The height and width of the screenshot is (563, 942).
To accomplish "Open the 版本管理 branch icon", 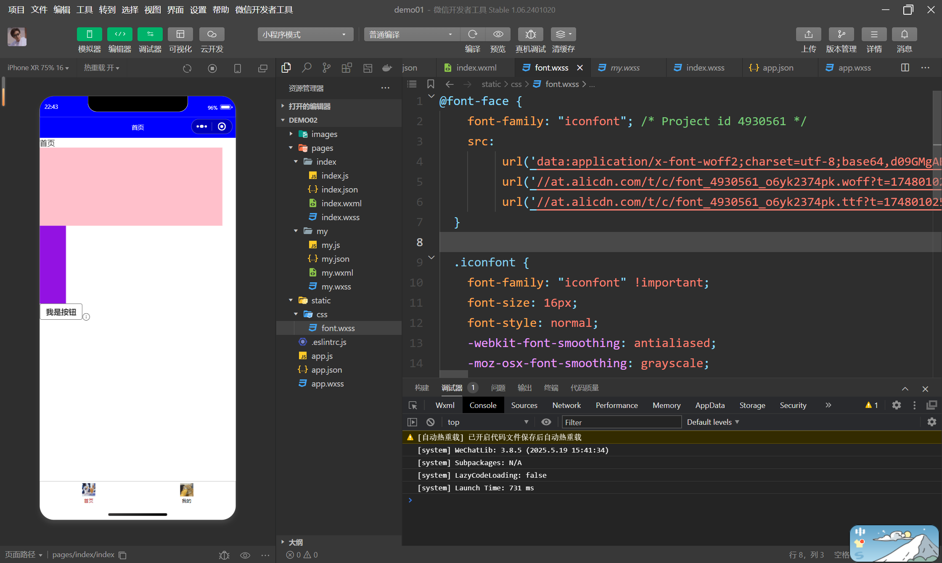I will (841, 34).
